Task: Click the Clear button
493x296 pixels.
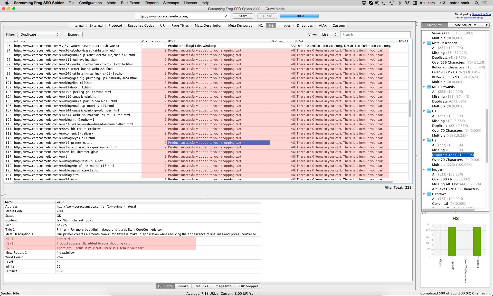Action: coord(267,16)
